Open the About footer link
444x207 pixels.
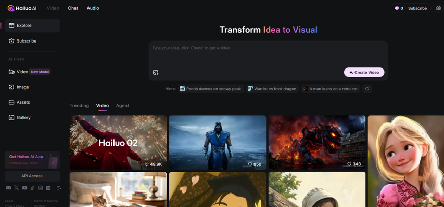[x=9, y=201]
